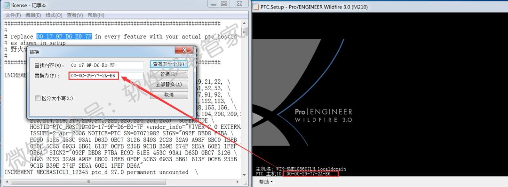Click the 全部替换(A) button
The image size is (508, 187).
pyautogui.click(x=169, y=85)
